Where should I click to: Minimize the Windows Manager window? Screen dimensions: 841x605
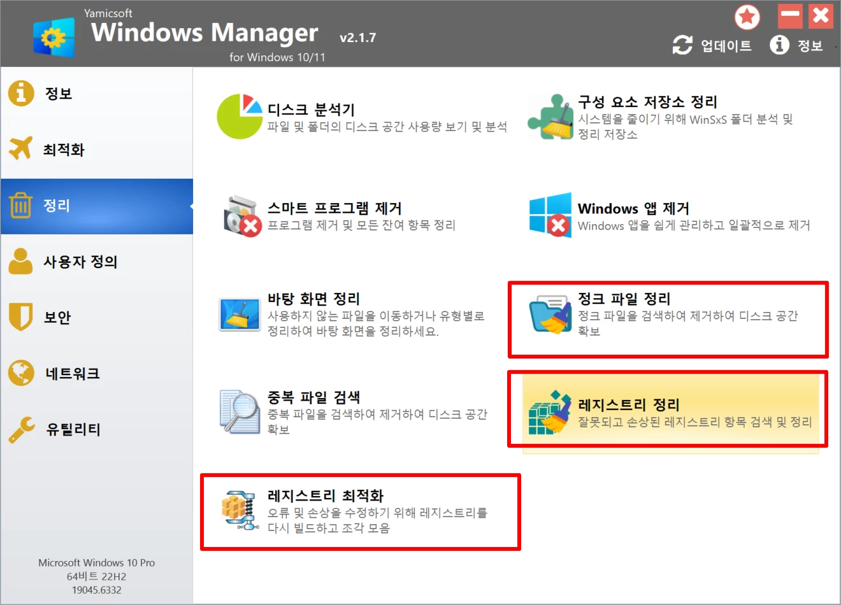tap(790, 16)
